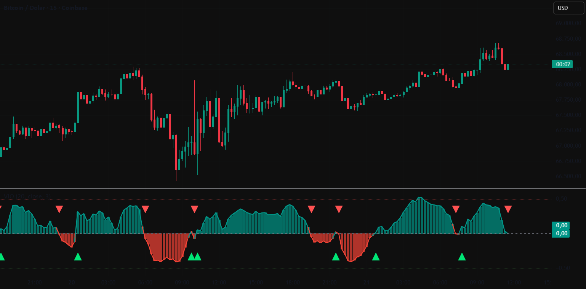Select the VIO (20, close, 3) indicator label
586x289 pixels.
click(27, 196)
